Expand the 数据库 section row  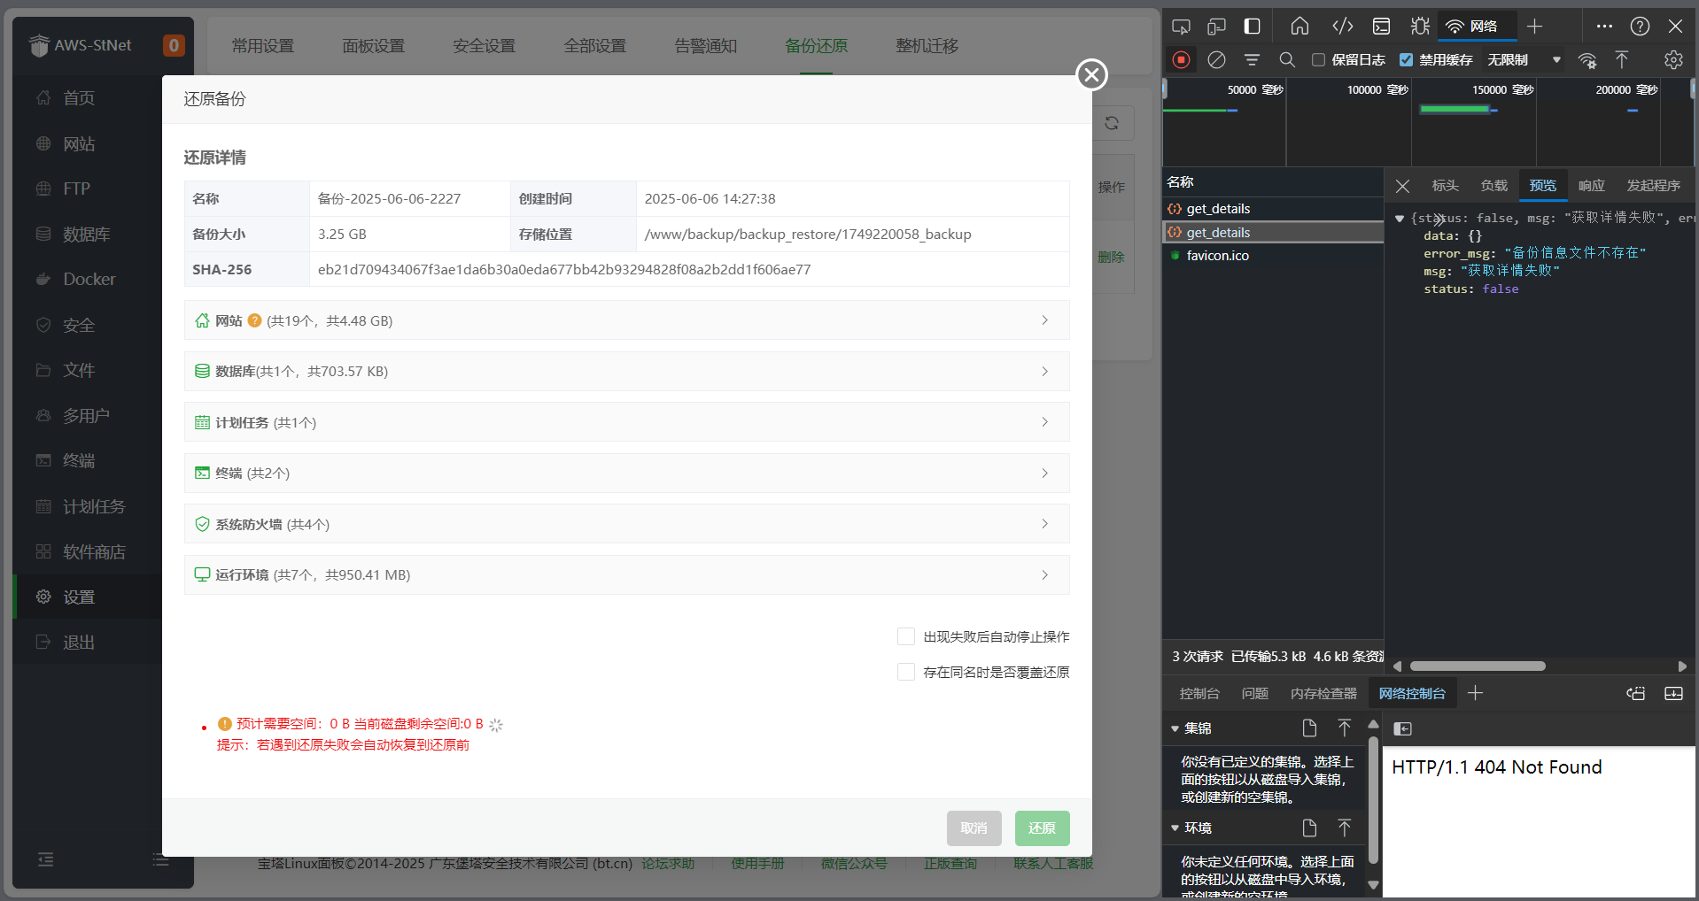pos(626,371)
